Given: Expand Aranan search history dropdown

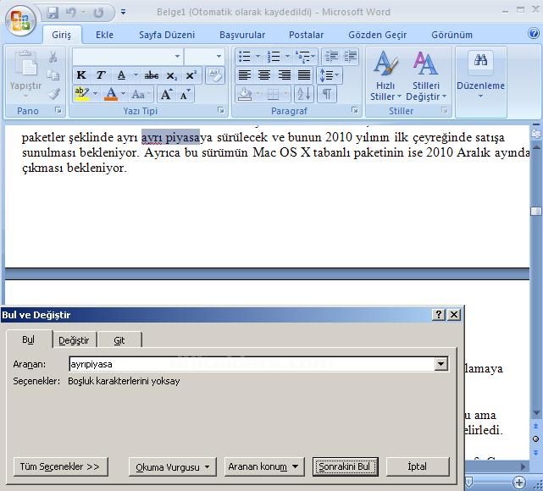Looking at the screenshot, I should 440,364.
